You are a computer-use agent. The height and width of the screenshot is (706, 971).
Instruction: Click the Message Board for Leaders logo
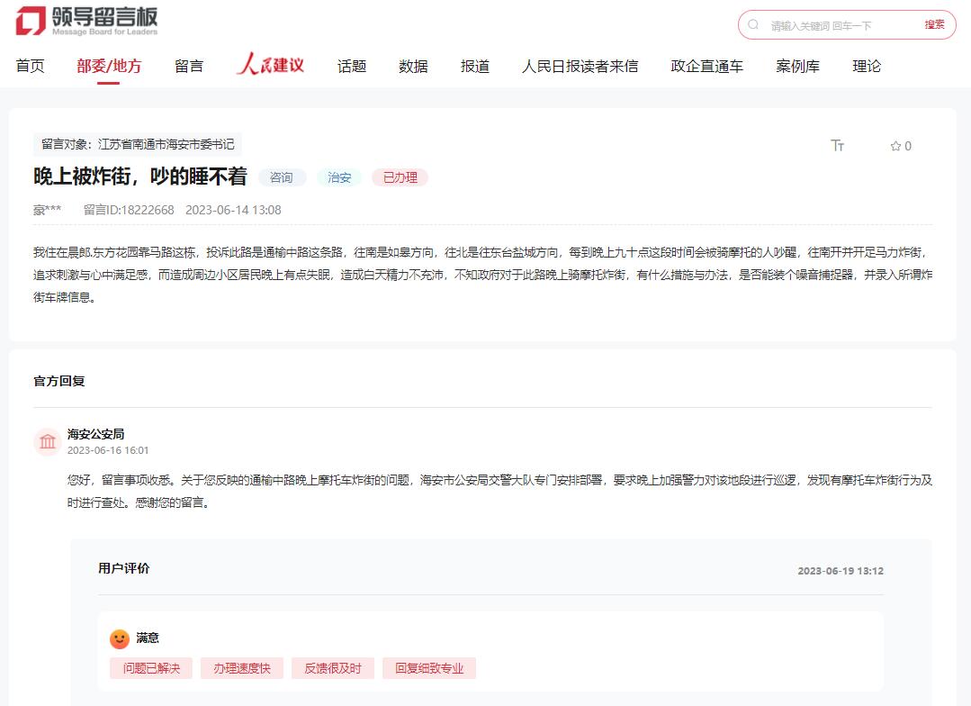click(86, 22)
